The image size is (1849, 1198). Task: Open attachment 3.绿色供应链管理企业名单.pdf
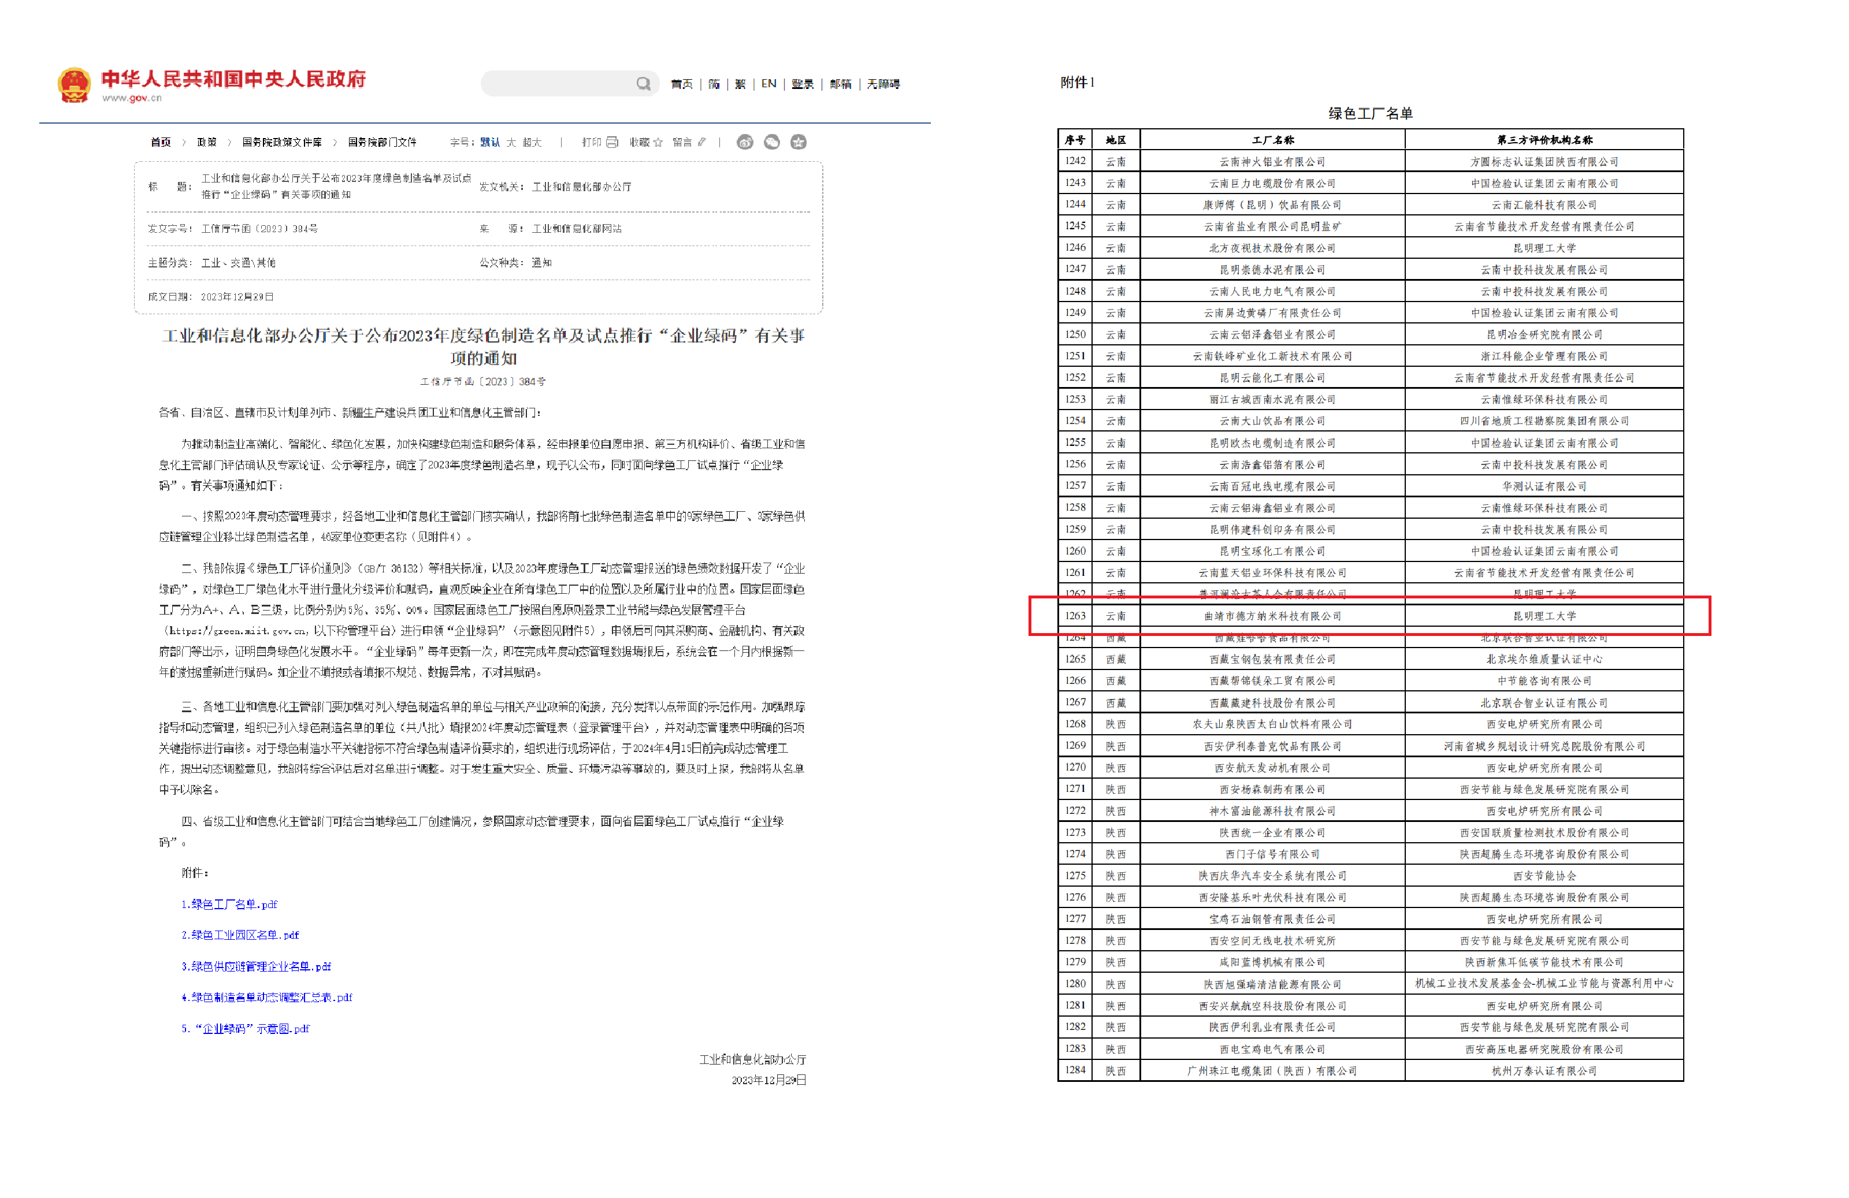click(257, 966)
